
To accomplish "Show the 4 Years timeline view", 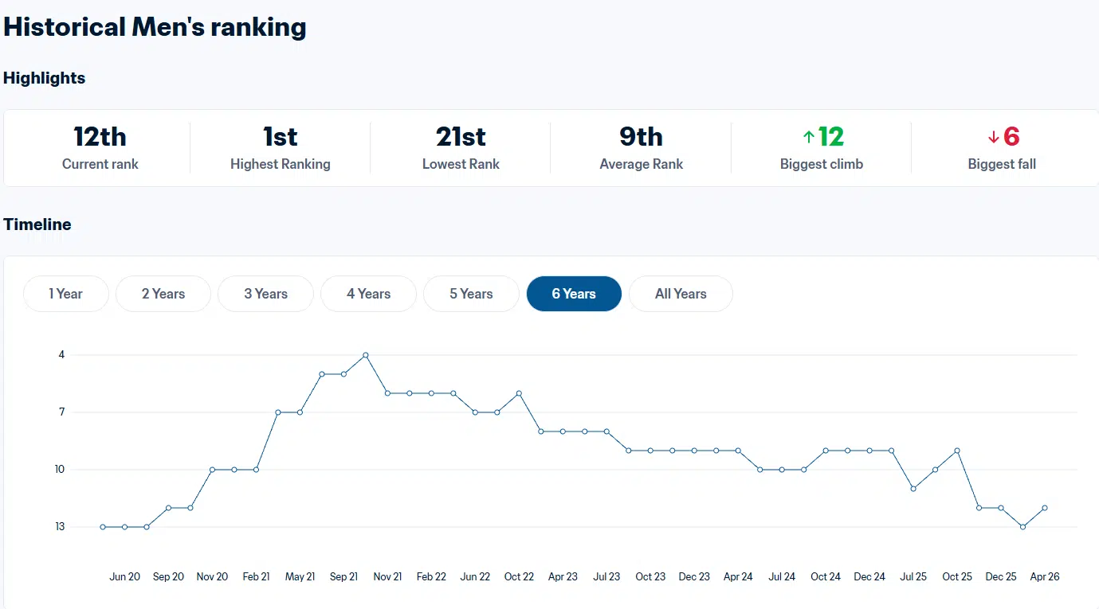I will point(368,294).
